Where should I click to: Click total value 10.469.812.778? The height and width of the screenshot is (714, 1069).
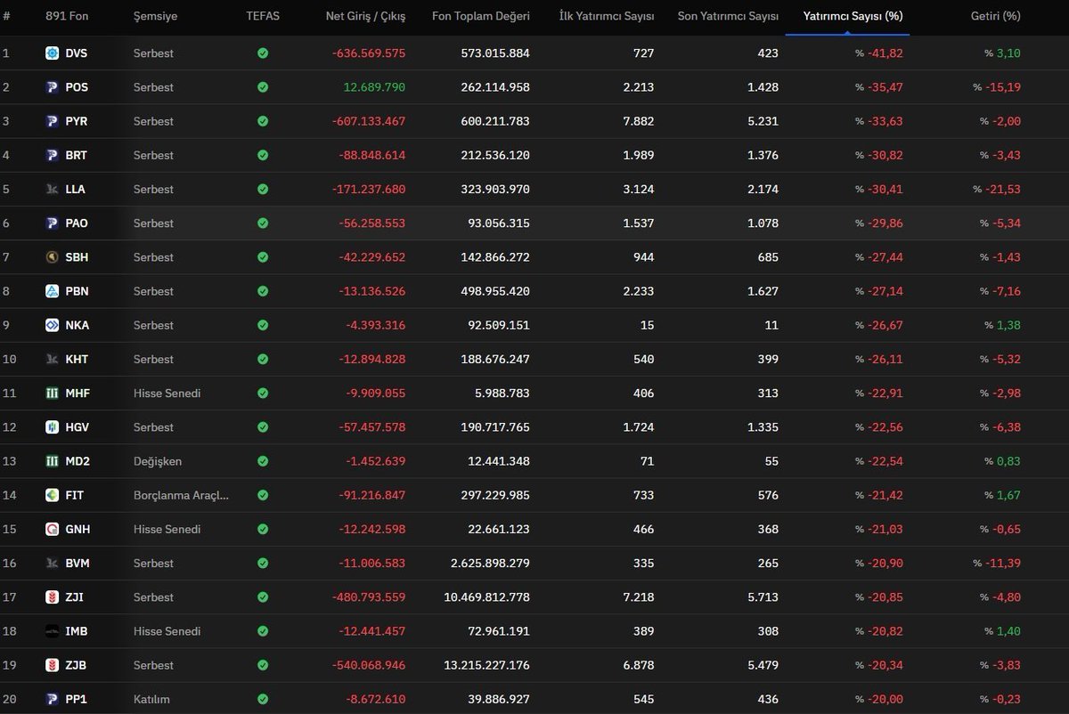486,597
